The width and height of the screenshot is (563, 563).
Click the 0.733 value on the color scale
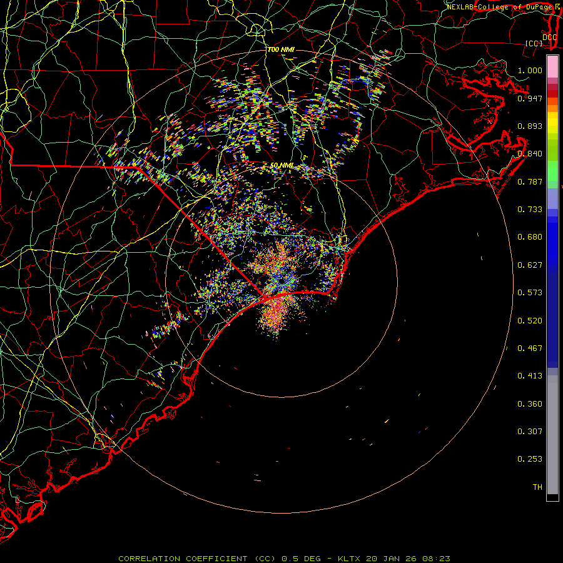530,210
